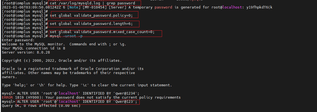Click the Welcome to the MySQL monitor line
The height and width of the screenshot is (112, 317).
(64, 44)
